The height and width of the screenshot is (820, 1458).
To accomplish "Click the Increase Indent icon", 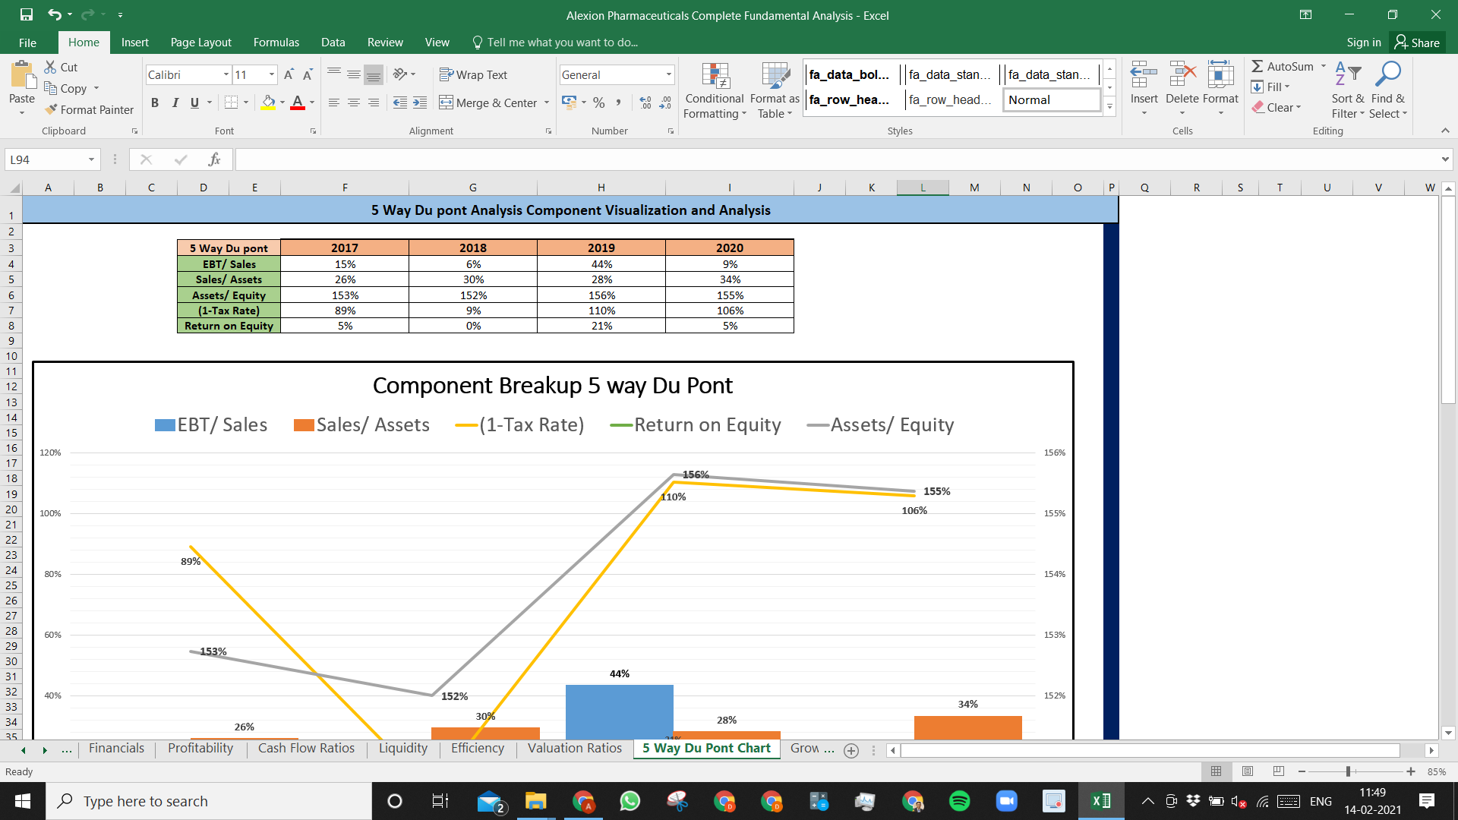I will pyautogui.click(x=420, y=102).
